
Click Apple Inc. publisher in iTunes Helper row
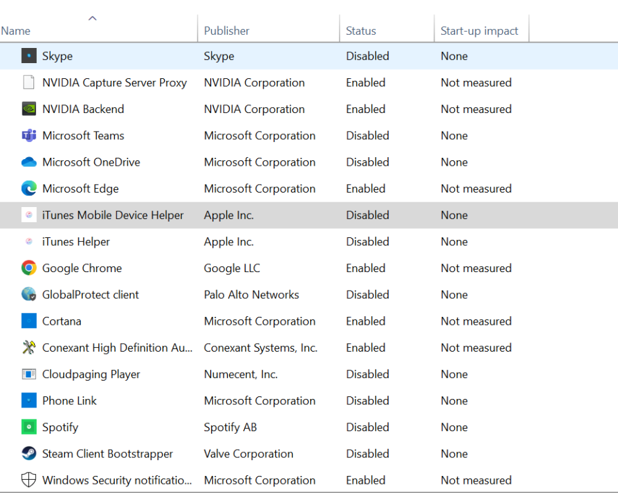point(229,241)
